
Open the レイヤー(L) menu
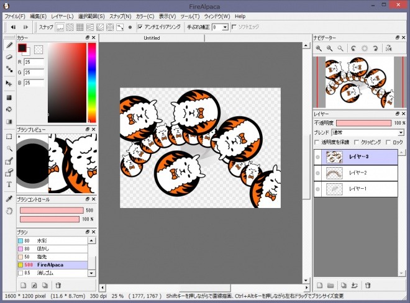click(x=62, y=16)
